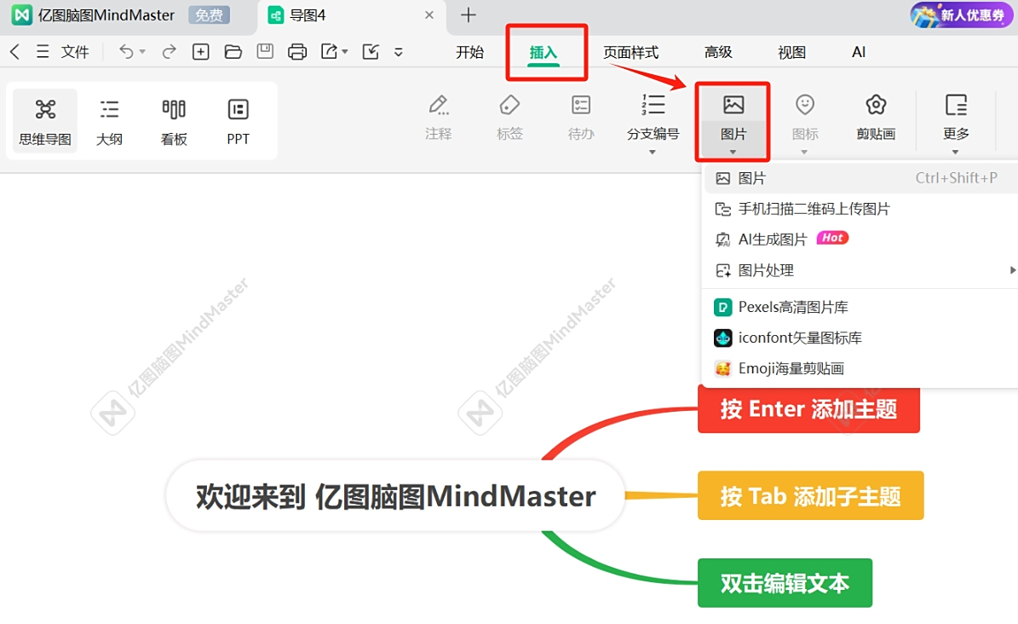The width and height of the screenshot is (1018, 624).
Task: Insert clip art via 剪贴画
Action: 876,118
